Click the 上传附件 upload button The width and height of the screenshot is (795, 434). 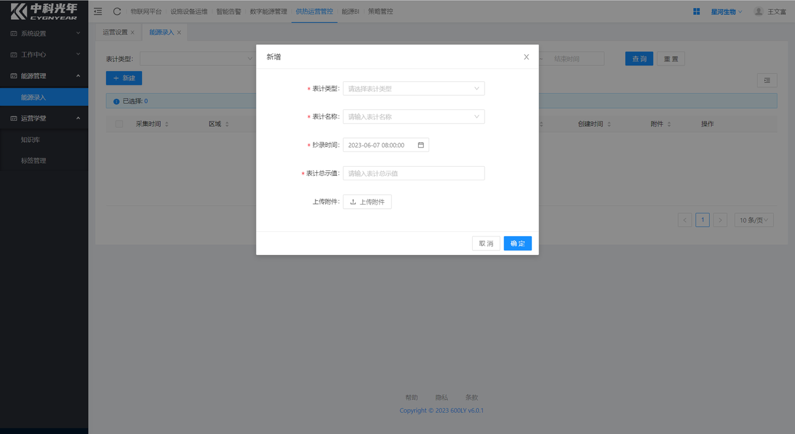coord(367,202)
